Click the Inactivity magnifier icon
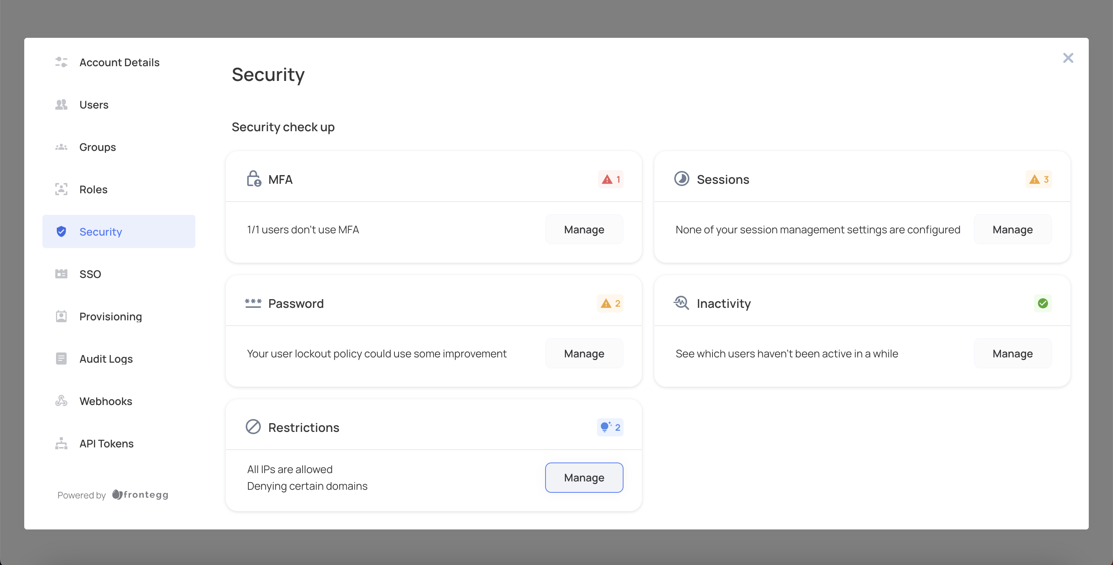1113x565 pixels. point(681,303)
